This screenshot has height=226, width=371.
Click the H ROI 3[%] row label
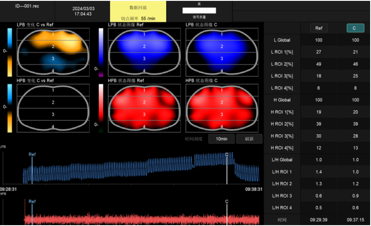tap(282, 136)
